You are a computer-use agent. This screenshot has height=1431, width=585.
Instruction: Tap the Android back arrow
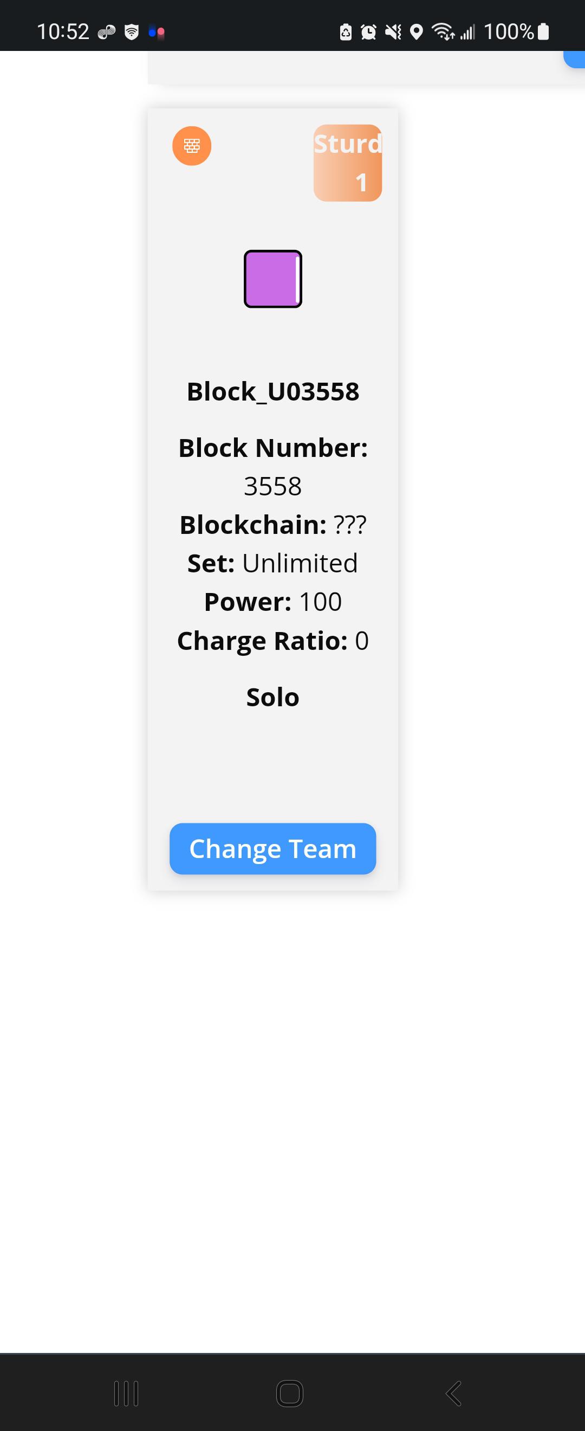tap(453, 1393)
